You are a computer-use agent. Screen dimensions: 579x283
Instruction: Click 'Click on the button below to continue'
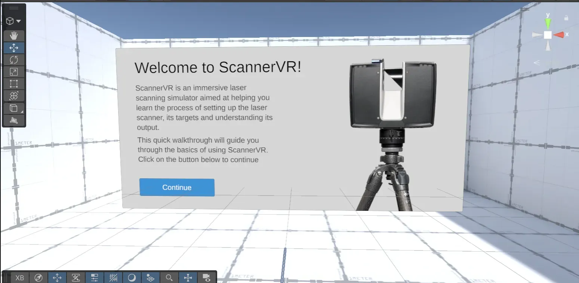point(198,160)
